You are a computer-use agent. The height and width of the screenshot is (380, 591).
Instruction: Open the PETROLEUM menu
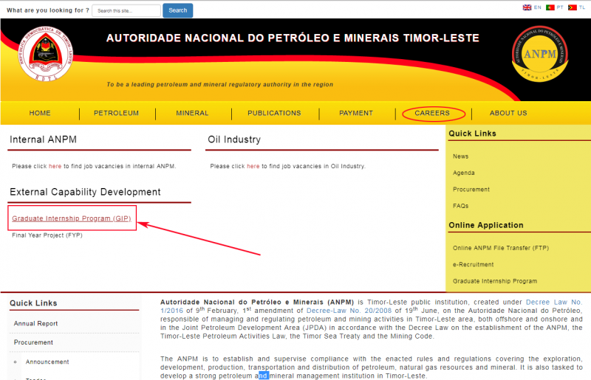click(x=116, y=113)
